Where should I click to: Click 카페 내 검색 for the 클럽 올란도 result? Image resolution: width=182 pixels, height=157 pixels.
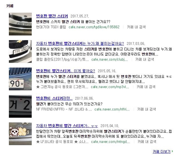coord(144,59)
